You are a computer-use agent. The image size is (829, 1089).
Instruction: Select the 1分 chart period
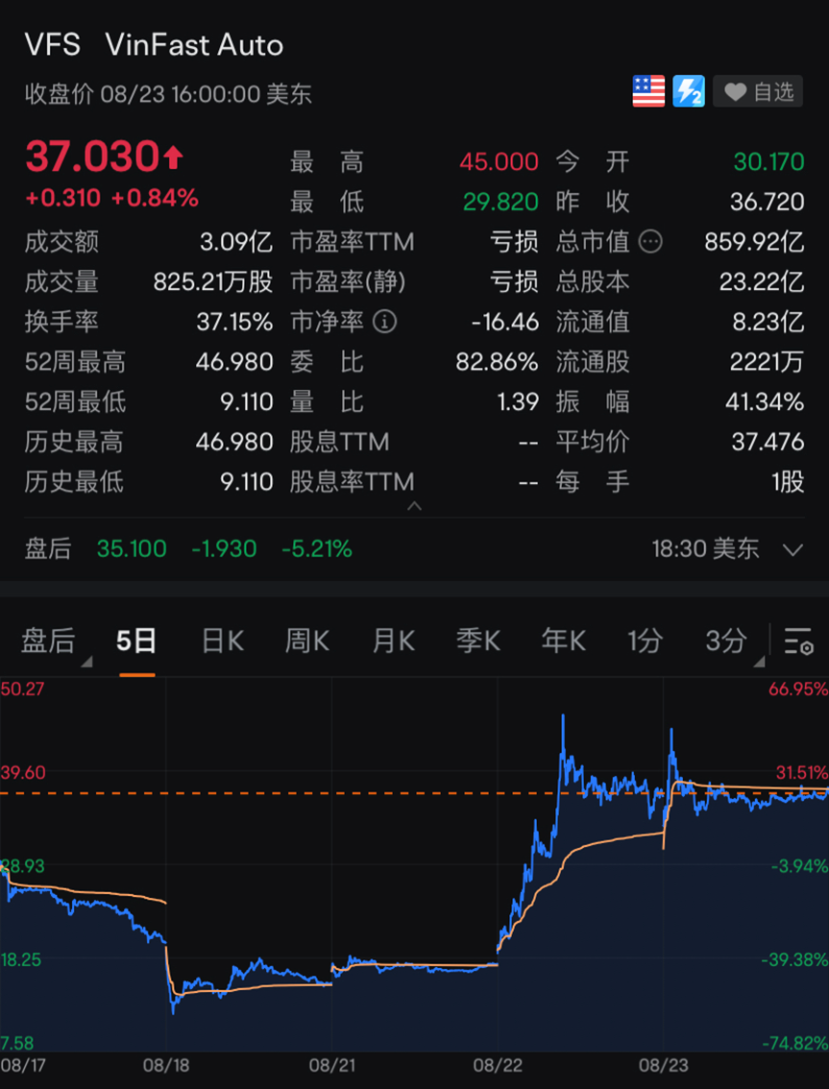[645, 641]
